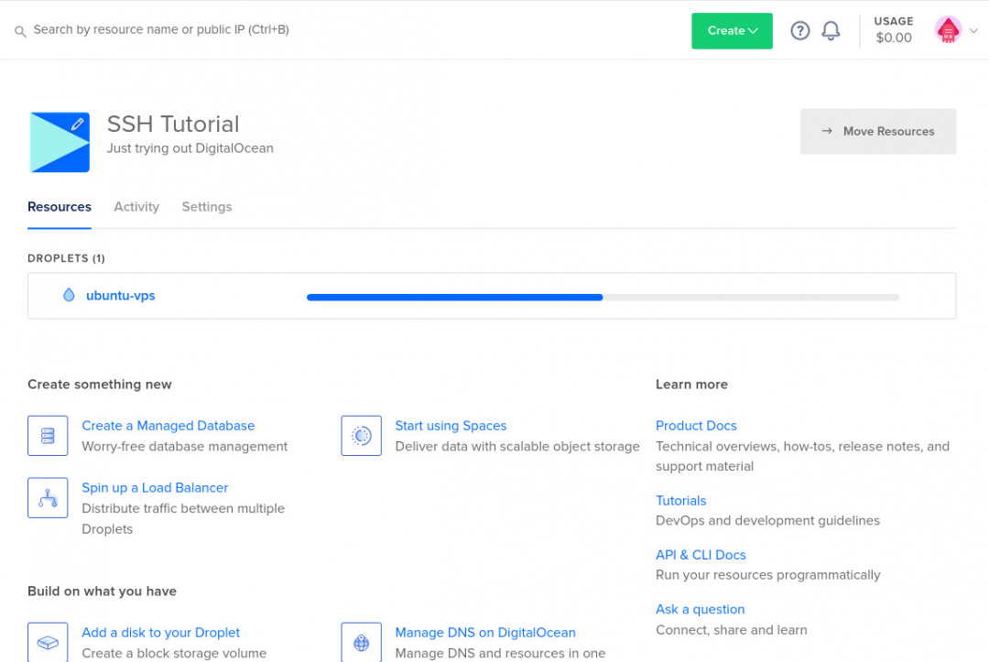Open the help question mark icon
The height and width of the screenshot is (662, 989).
coord(799,30)
